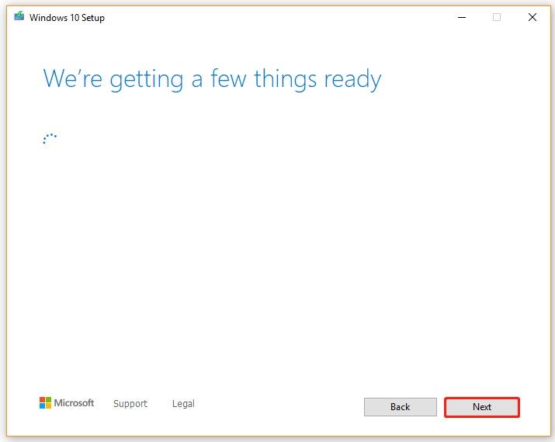Viewport: 555px width, 442px height.
Task: Click the Windows 10 Setup title icon
Action: (x=19, y=16)
